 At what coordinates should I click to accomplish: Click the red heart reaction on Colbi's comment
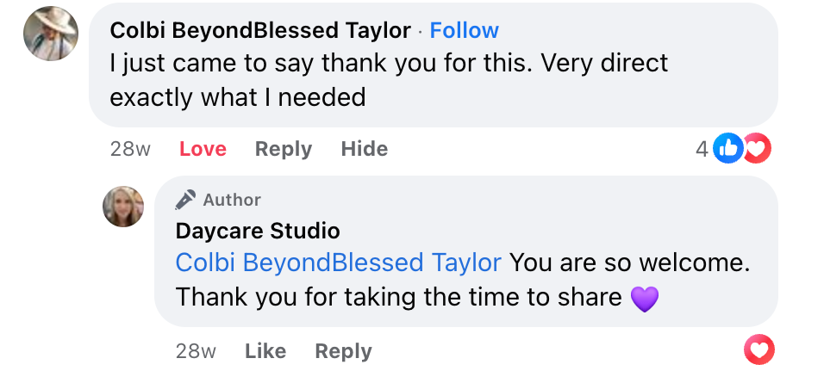[x=756, y=149]
